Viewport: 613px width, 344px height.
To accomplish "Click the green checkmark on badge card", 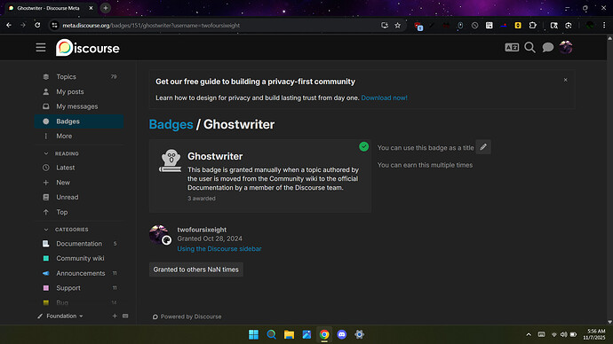I will point(363,146).
